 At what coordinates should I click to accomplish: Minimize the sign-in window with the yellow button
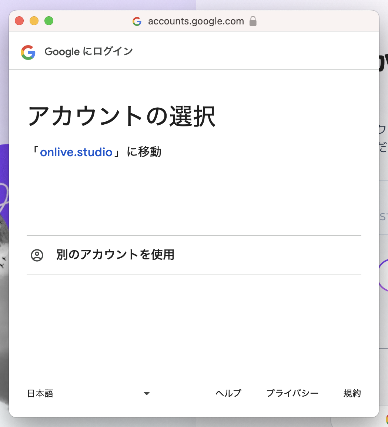coord(34,21)
